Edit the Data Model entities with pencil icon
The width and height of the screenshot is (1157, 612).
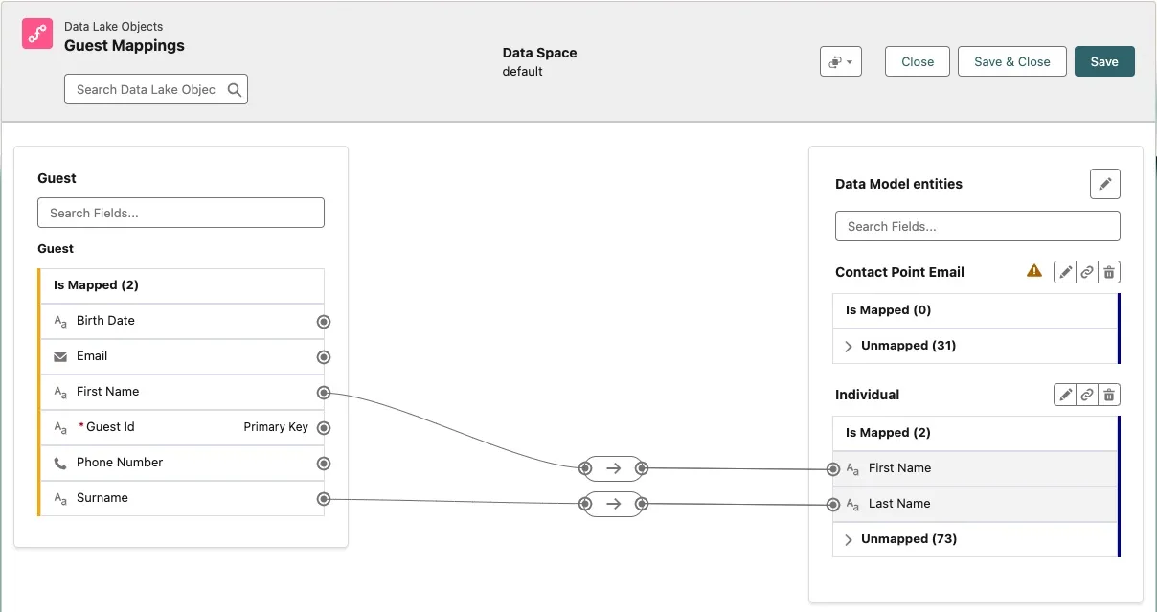pyautogui.click(x=1104, y=184)
